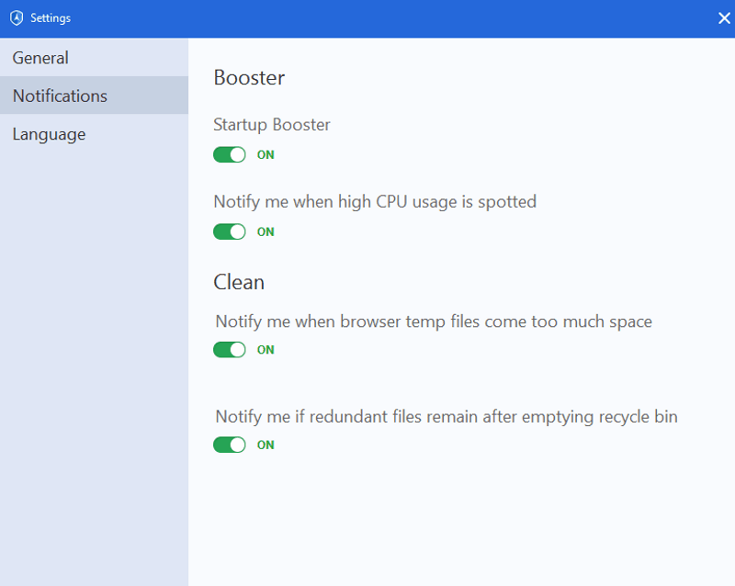Click the Clean section heading

pos(239,282)
